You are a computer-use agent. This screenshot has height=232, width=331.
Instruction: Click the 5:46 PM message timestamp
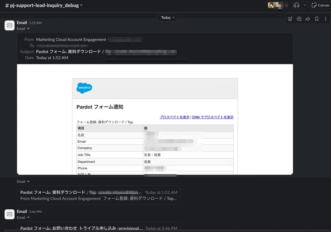(x=35, y=212)
